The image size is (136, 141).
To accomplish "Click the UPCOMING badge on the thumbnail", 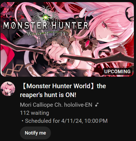I will point(117,72).
